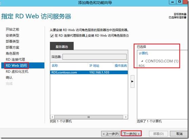Toggle install RD Web on connection broker checkbox
This screenshot has width=189, height=139.
[52, 36]
